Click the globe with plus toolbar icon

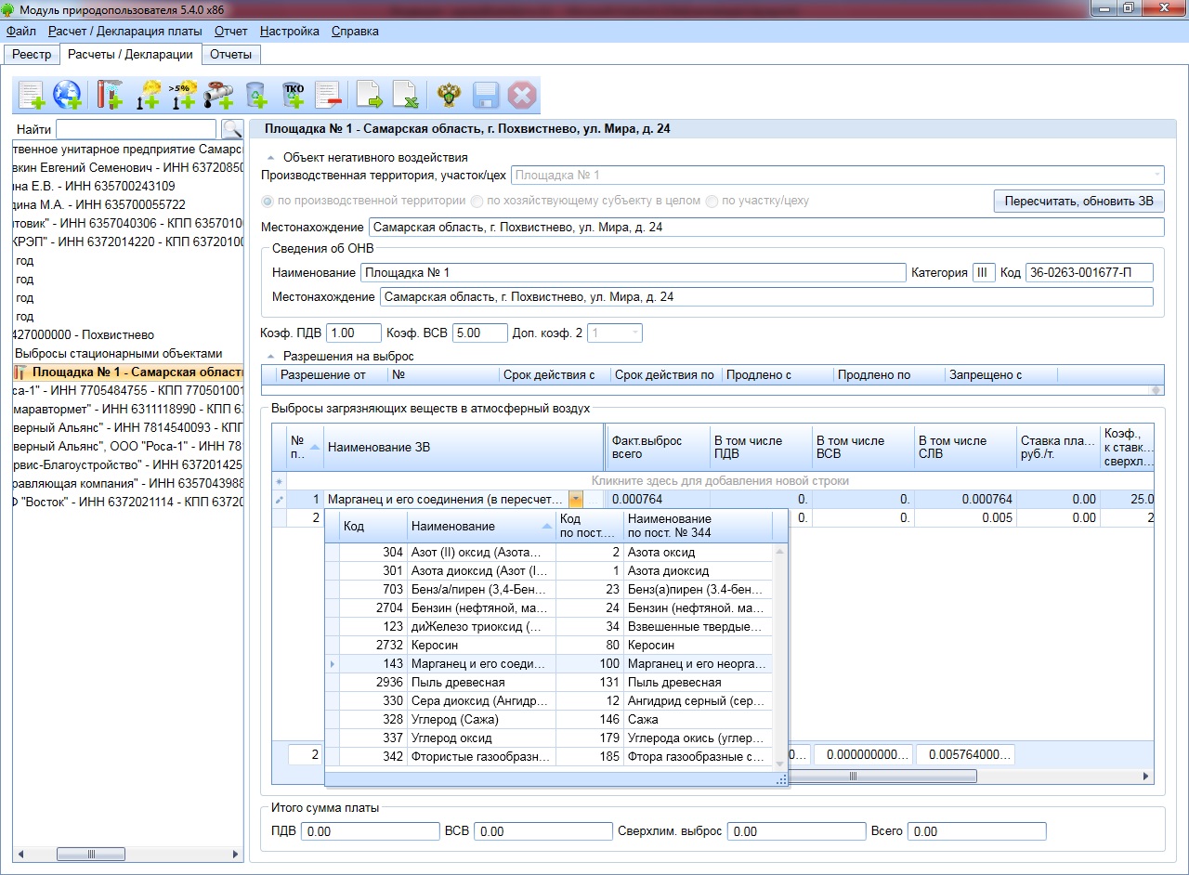(x=67, y=95)
